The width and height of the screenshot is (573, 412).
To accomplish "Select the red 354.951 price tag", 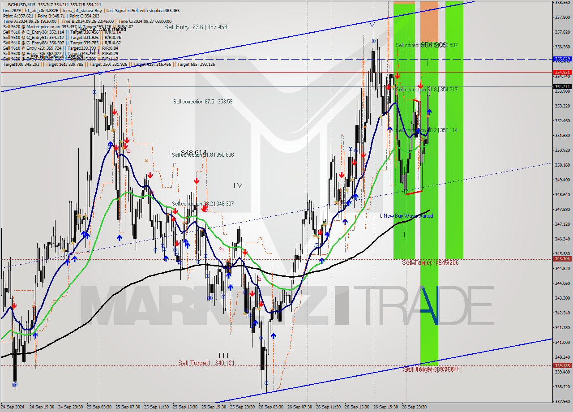I will 562,72.
